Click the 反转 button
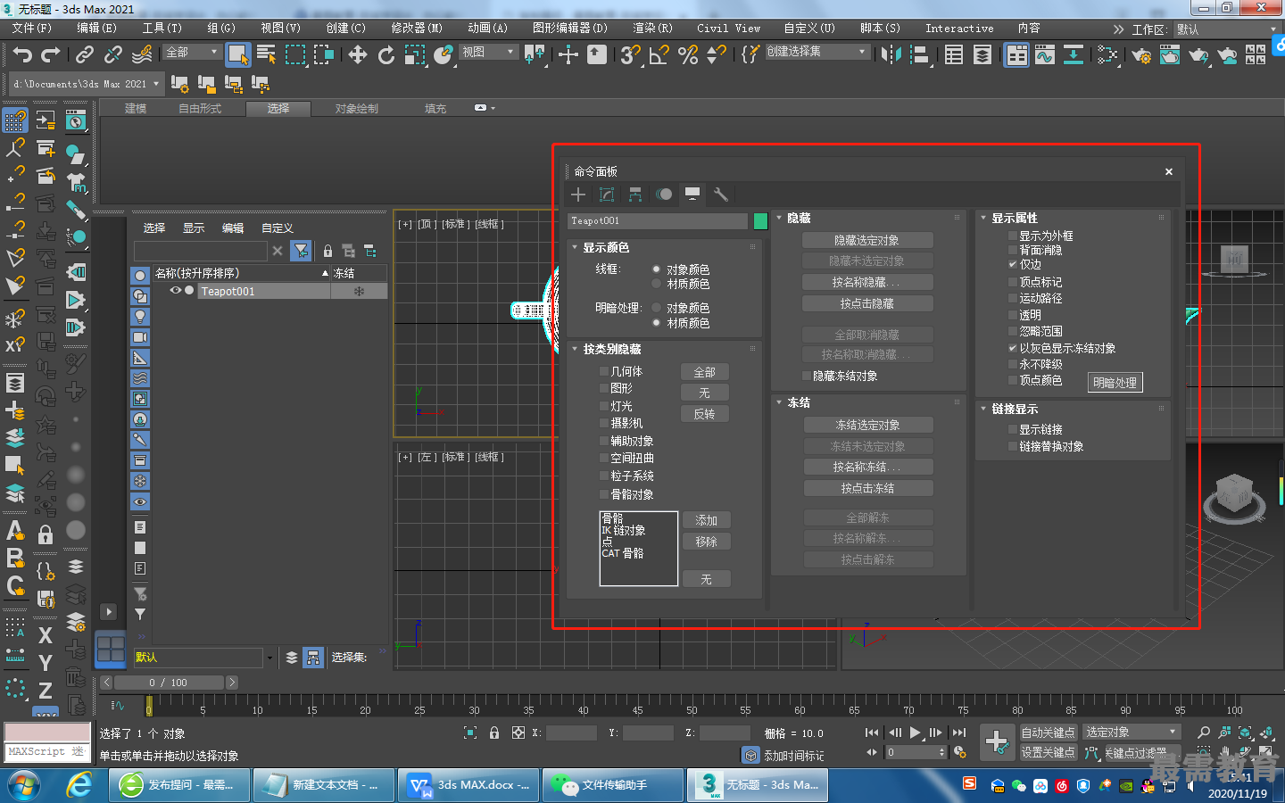Screen dimensions: 1285x803 point(705,414)
